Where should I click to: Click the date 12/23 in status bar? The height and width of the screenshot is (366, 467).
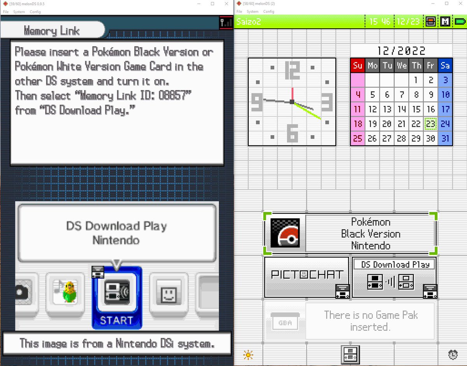point(408,21)
